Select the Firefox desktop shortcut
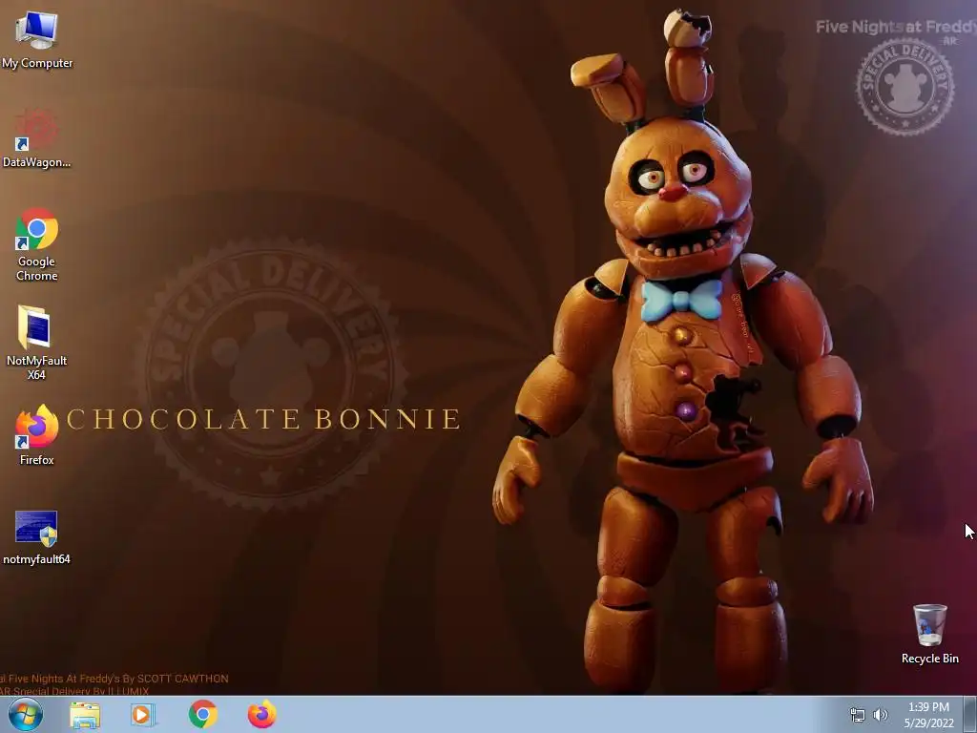 (x=37, y=434)
